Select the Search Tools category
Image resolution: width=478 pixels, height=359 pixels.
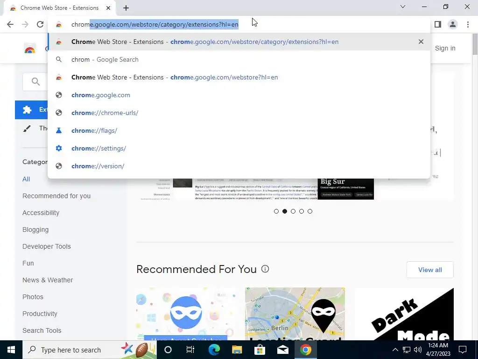coord(42,330)
